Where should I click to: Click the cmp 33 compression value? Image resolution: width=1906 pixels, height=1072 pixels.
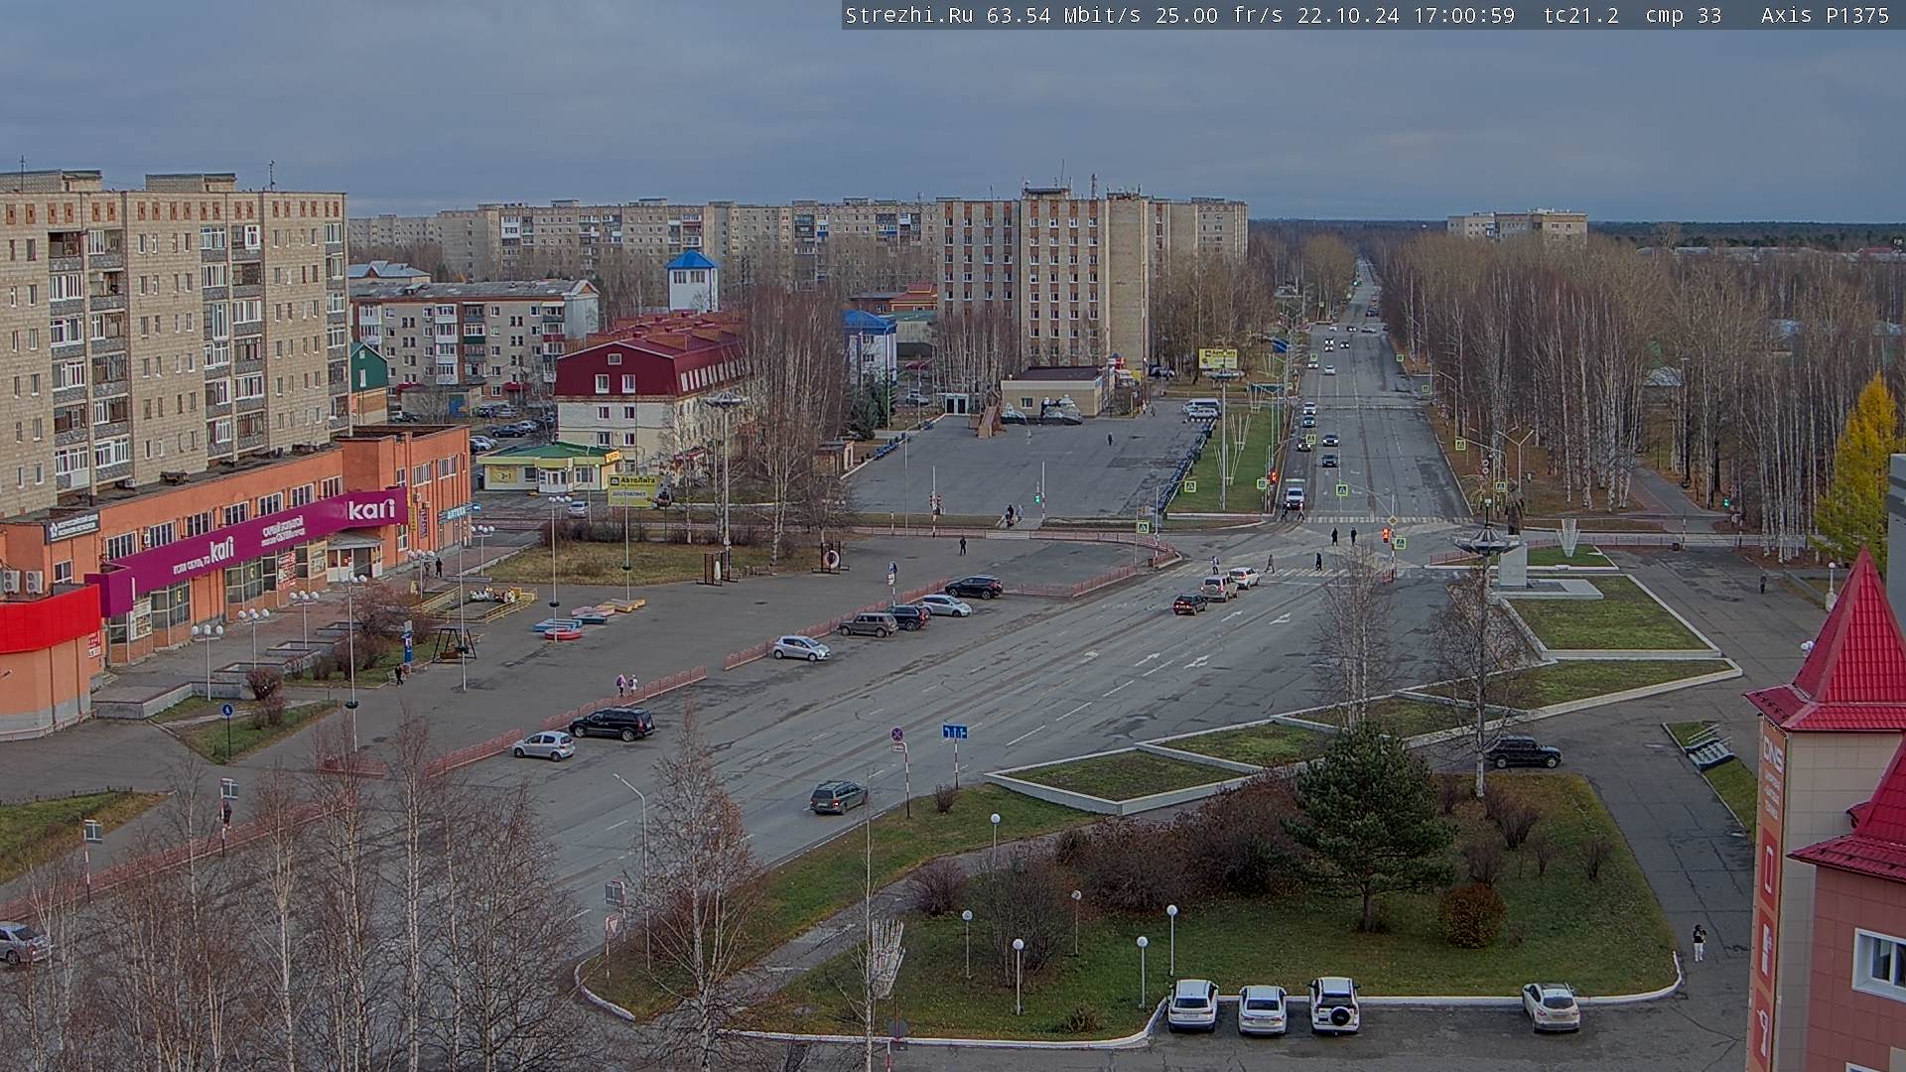[1684, 15]
